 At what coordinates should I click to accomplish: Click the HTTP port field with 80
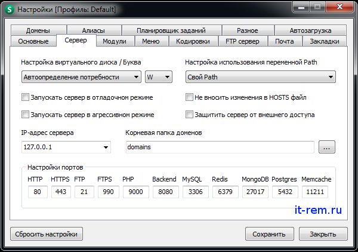point(38,192)
